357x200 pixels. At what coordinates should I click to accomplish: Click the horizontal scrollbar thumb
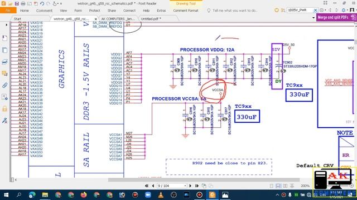204,180
